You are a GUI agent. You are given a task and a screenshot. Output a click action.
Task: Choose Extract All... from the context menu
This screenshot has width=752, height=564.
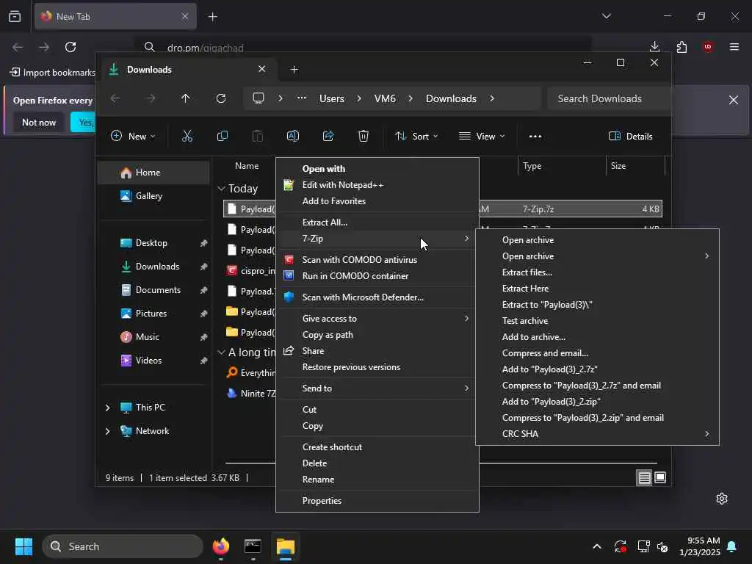pyautogui.click(x=377, y=223)
